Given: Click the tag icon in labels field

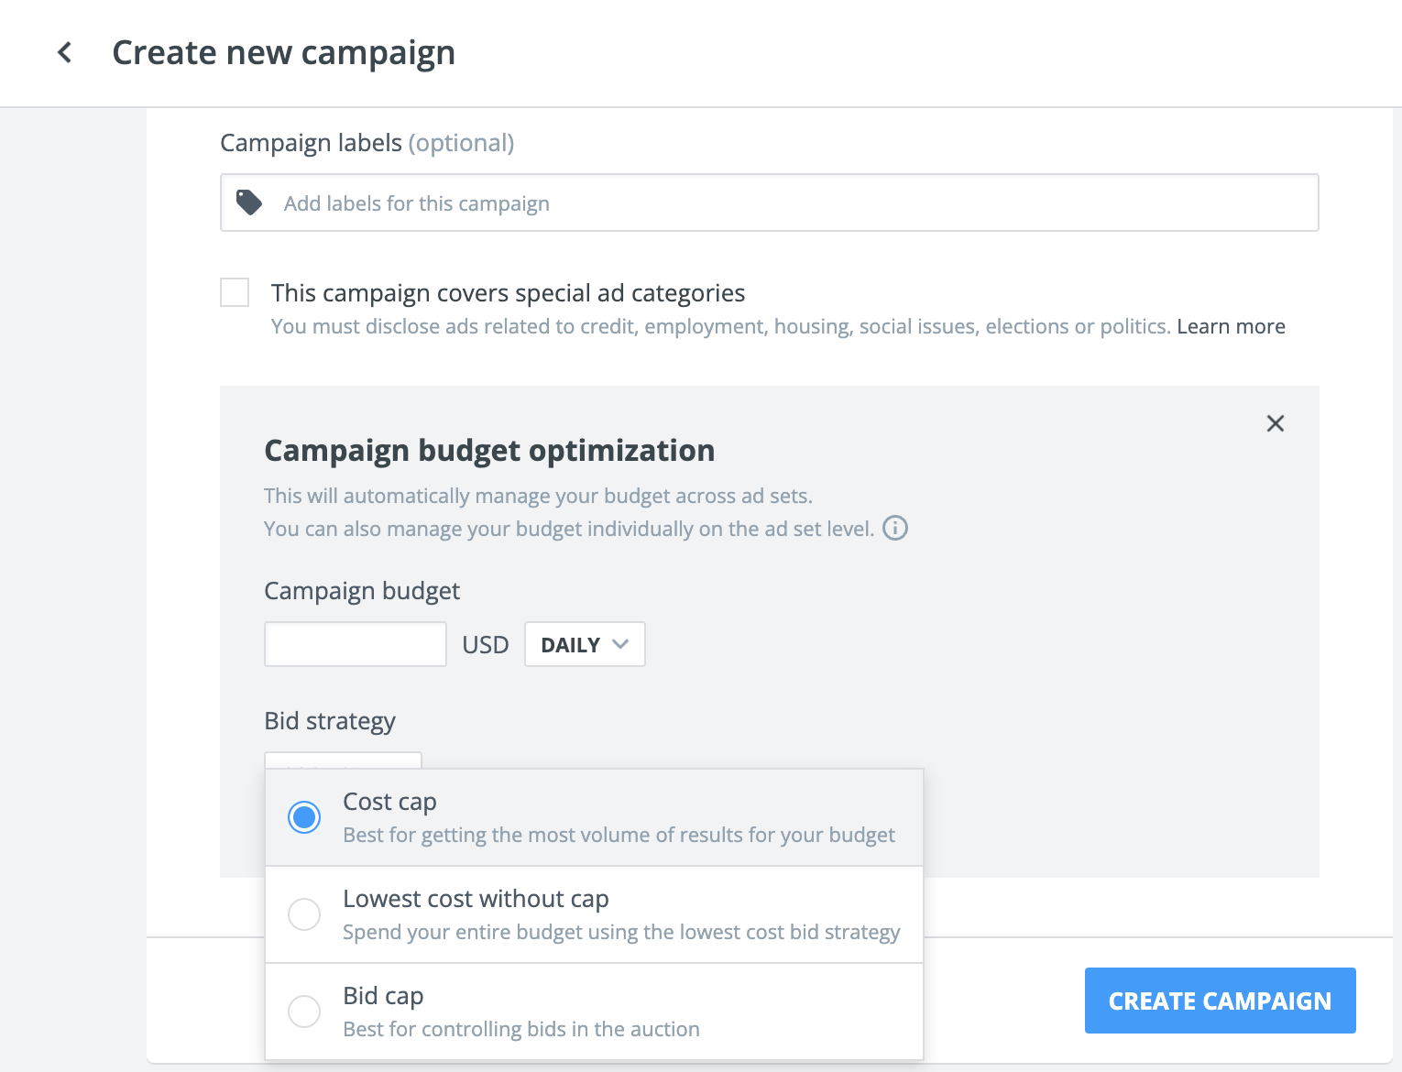Looking at the screenshot, I should pyautogui.click(x=249, y=202).
